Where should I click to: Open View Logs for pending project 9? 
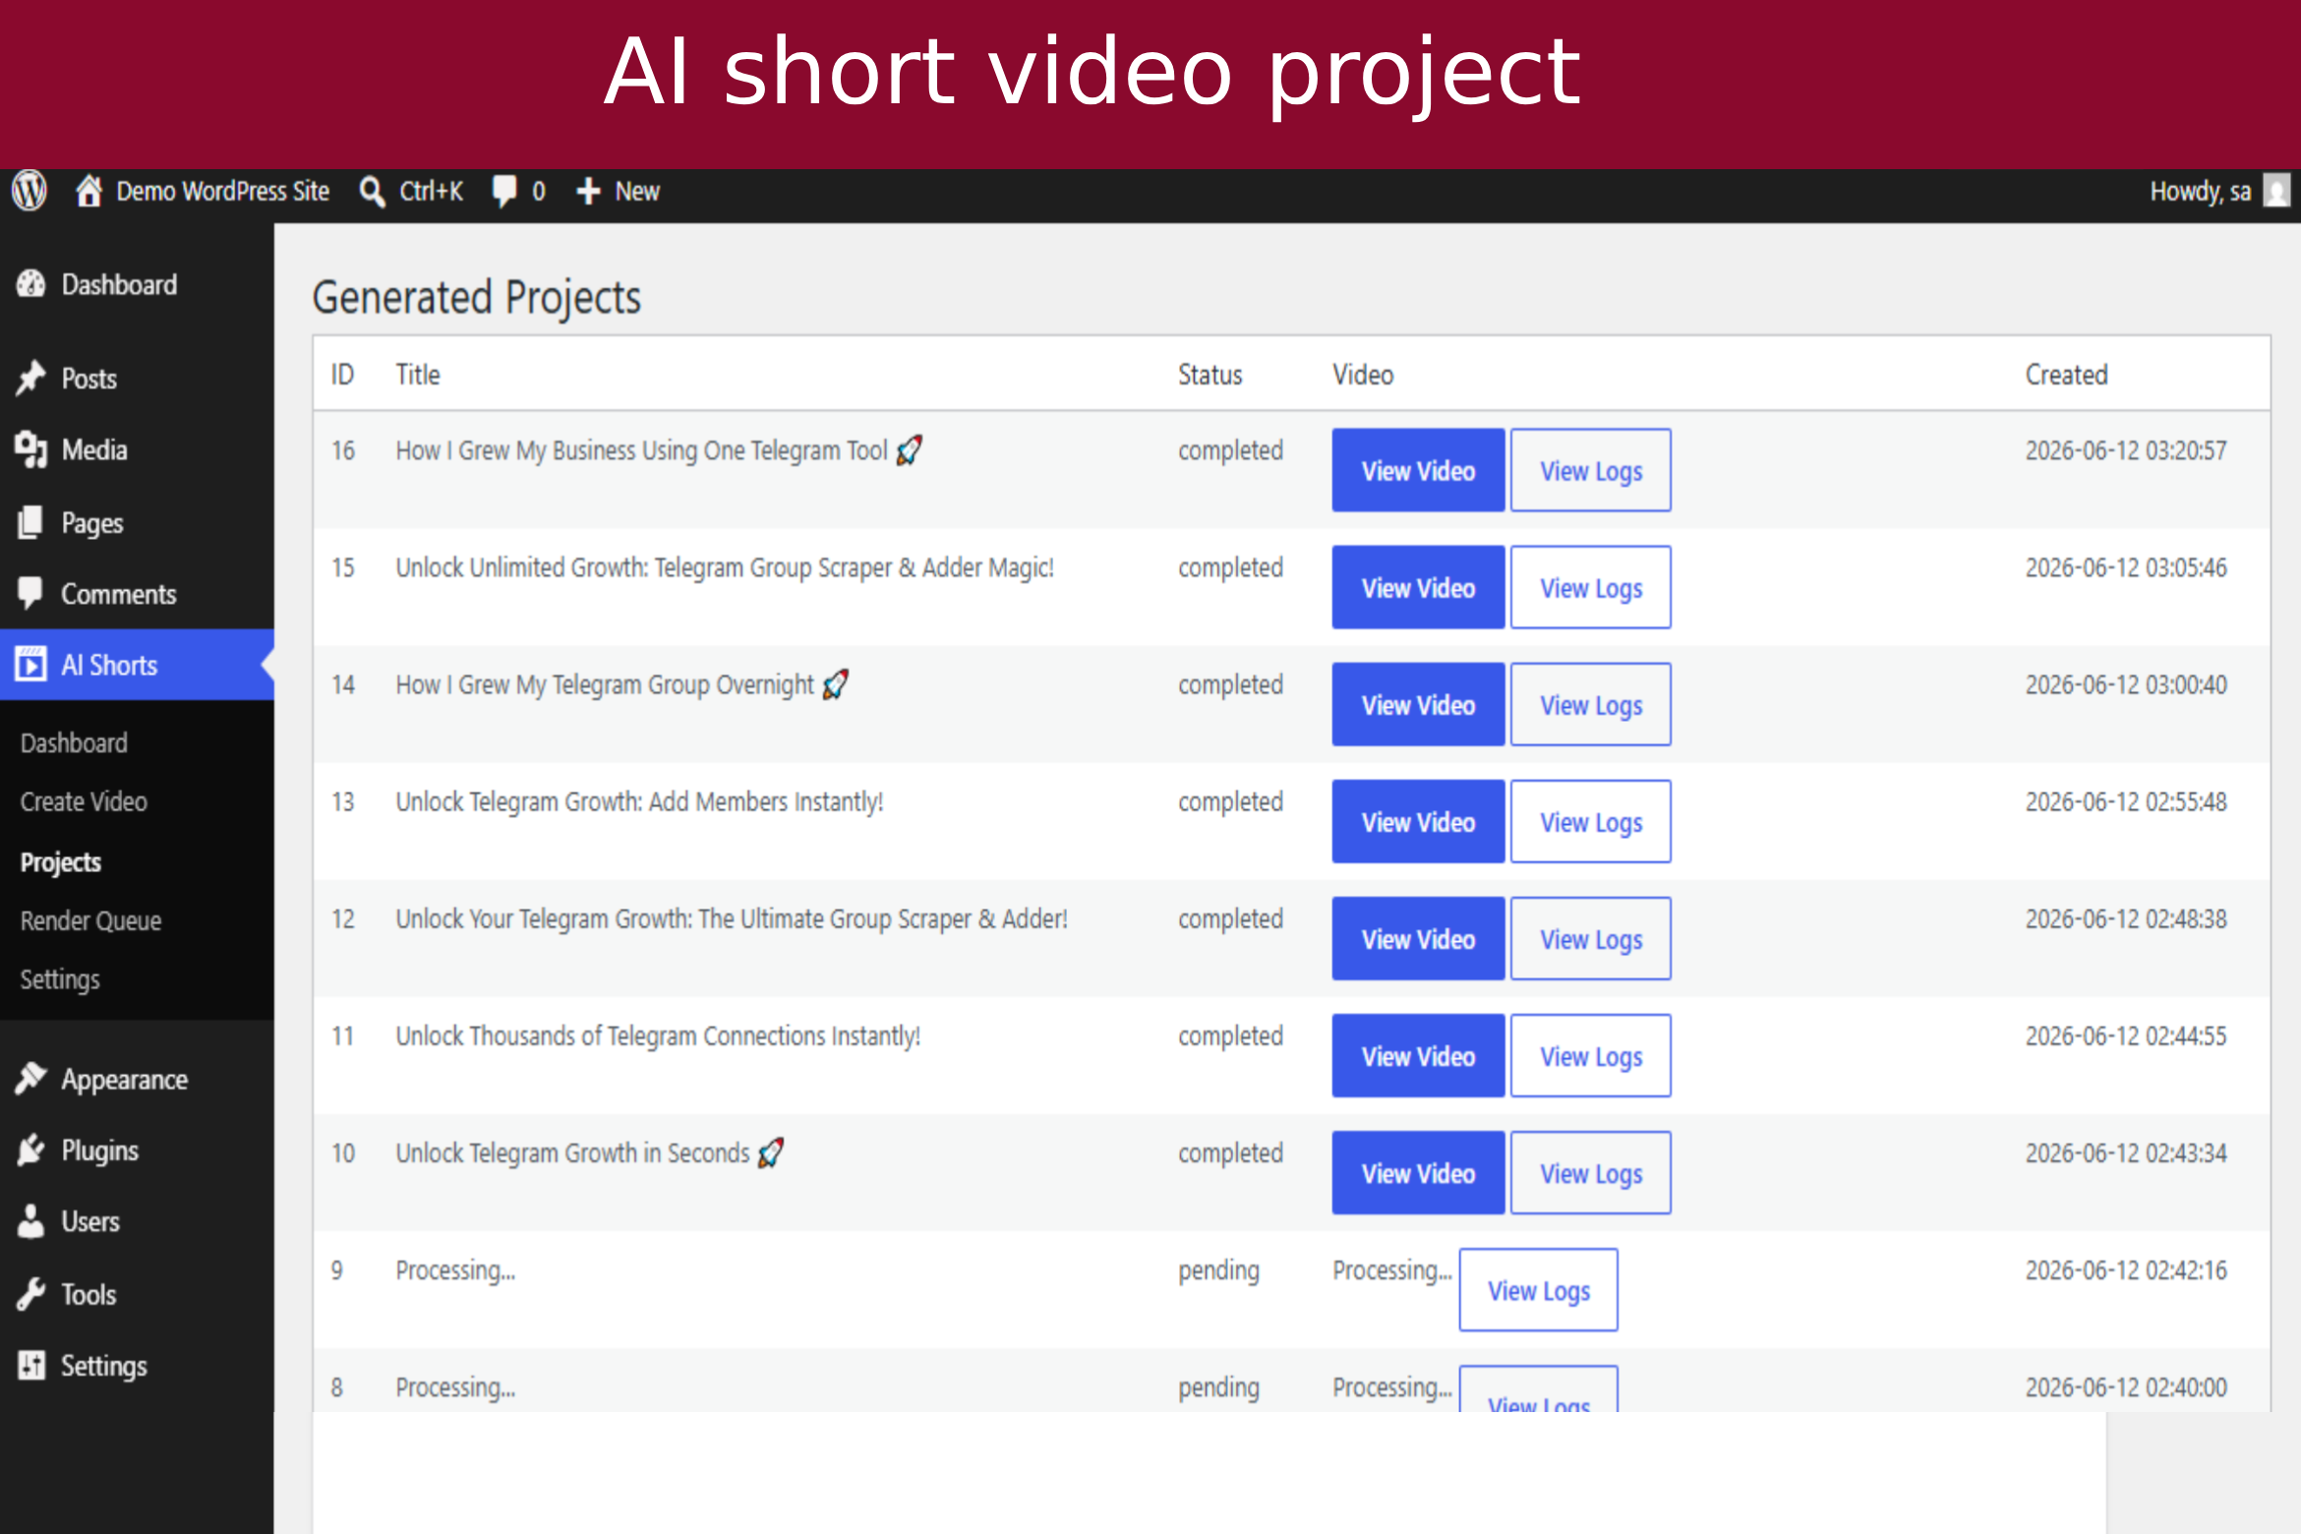click(x=1538, y=1289)
